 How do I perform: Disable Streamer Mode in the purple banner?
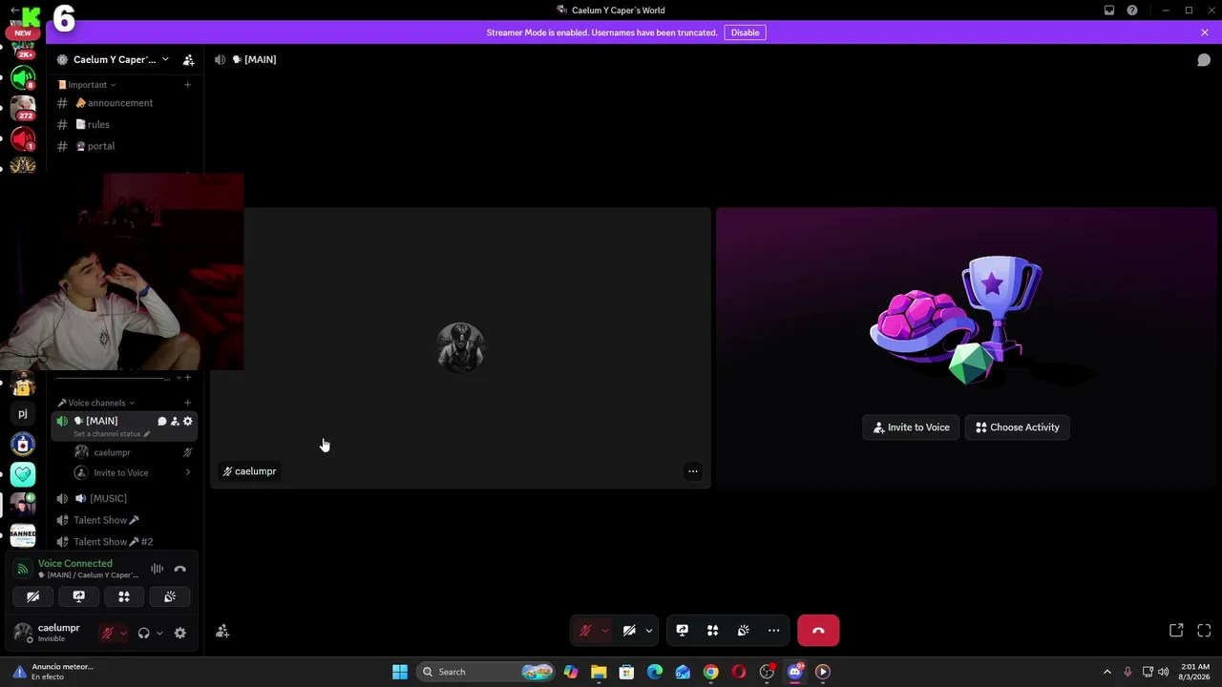745,32
